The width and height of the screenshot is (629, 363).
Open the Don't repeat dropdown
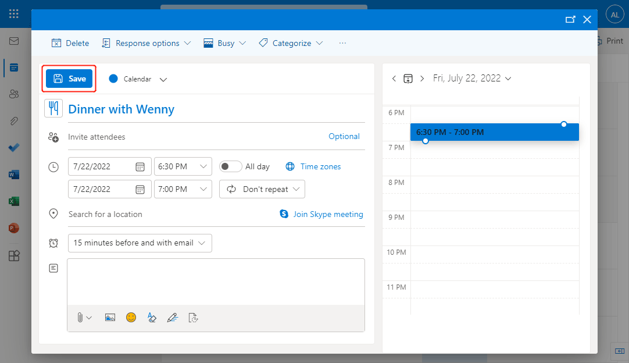(x=262, y=189)
